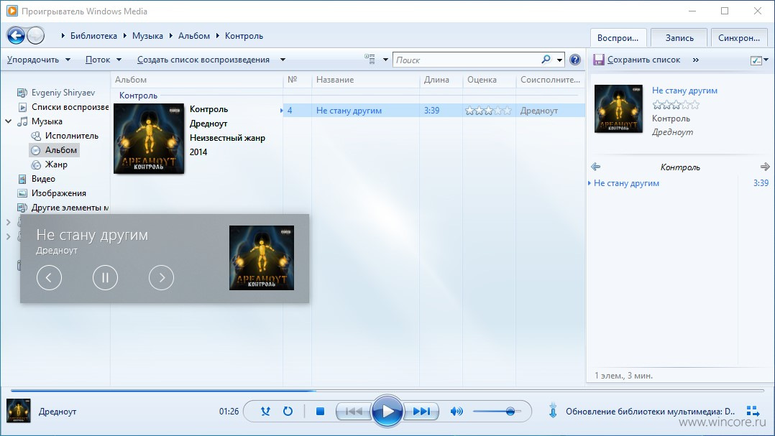The width and height of the screenshot is (775, 436).
Task: Open Списки воспроизведения in the sidebar
Action: pos(63,106)
